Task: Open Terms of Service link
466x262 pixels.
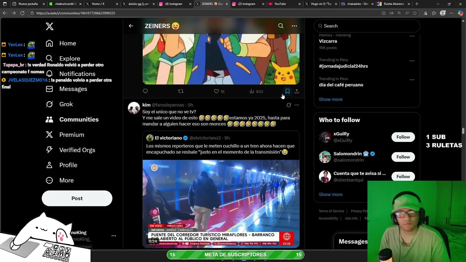Action: (331, 211)
